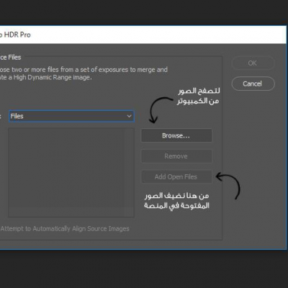Screen dimensions: 288x288
Task: Open the Files dropdown
Action: point(71,116)
